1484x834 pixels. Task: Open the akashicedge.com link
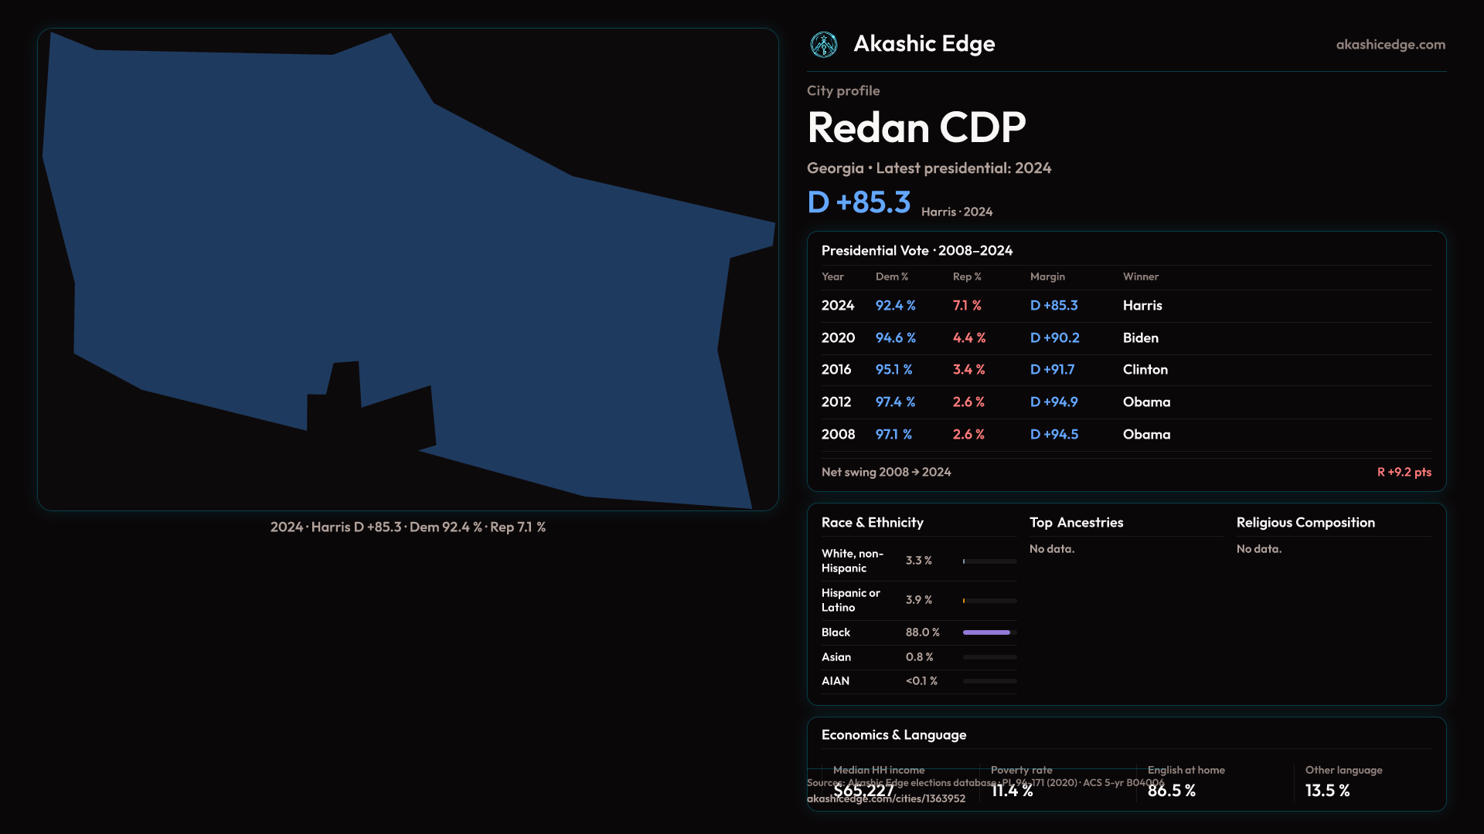pyautogui.click(x=1390, y=45)
